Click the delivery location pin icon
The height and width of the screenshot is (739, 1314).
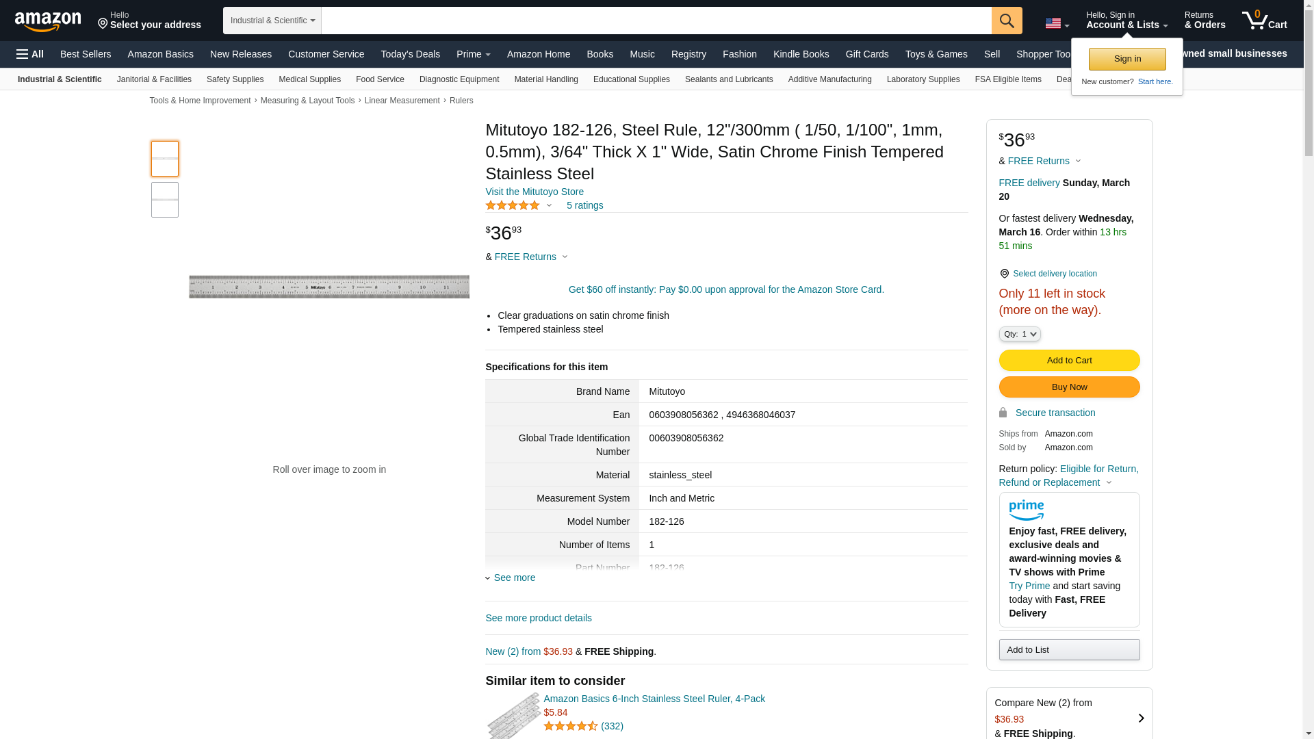[x=1004, y=274]
